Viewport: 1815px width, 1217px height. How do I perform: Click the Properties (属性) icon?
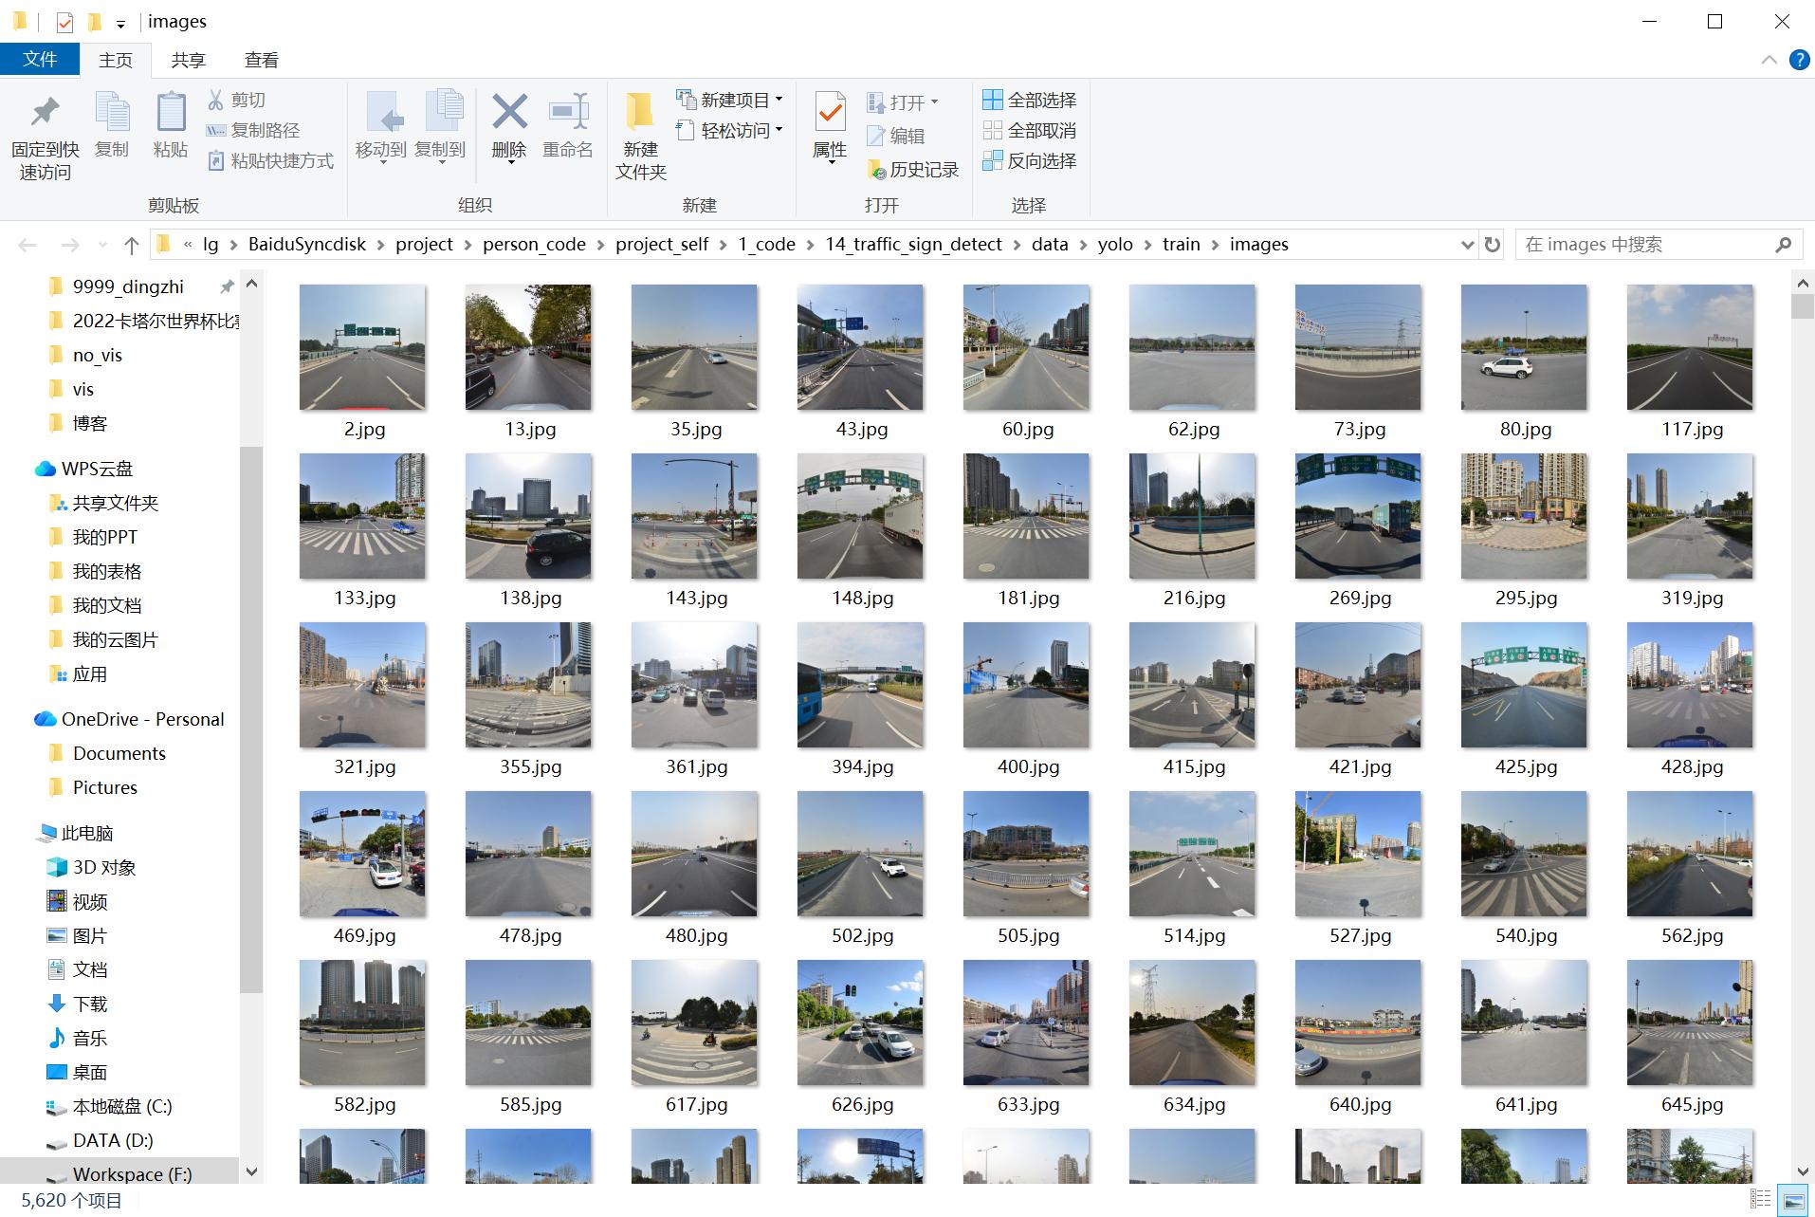(830, 112)
